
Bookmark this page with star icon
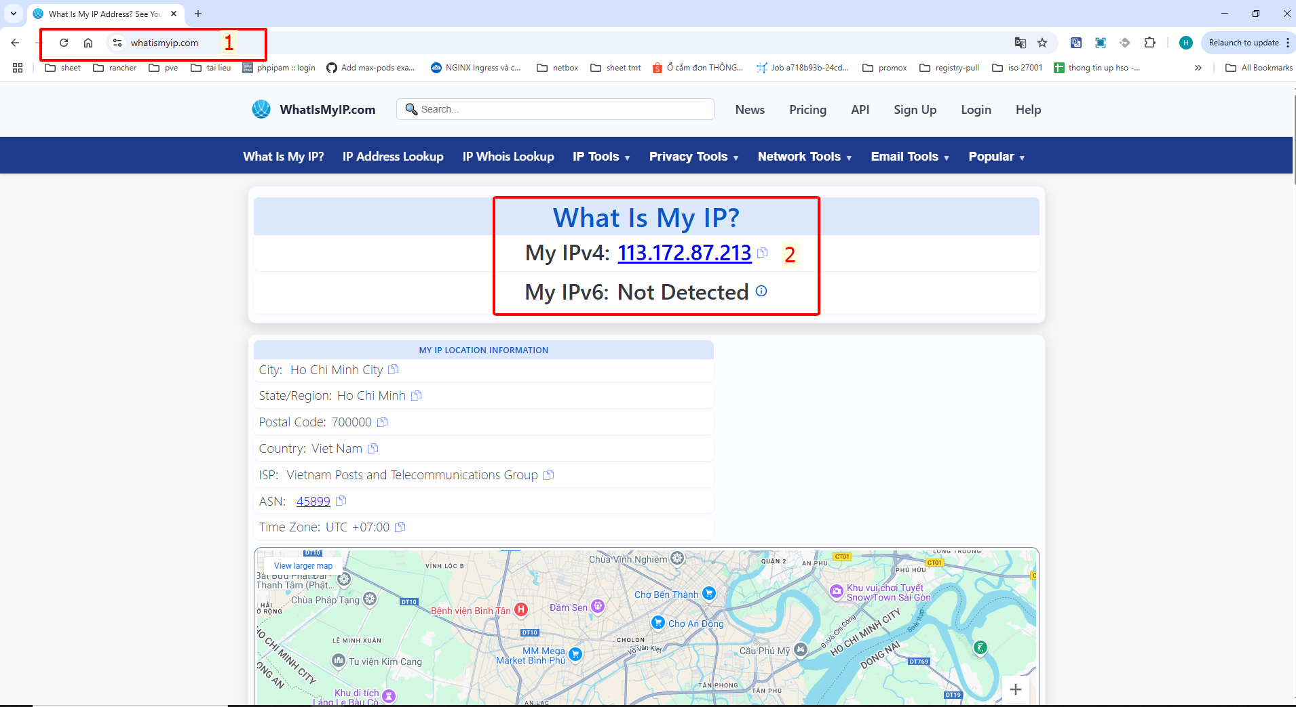click(x=1042, y=43)
